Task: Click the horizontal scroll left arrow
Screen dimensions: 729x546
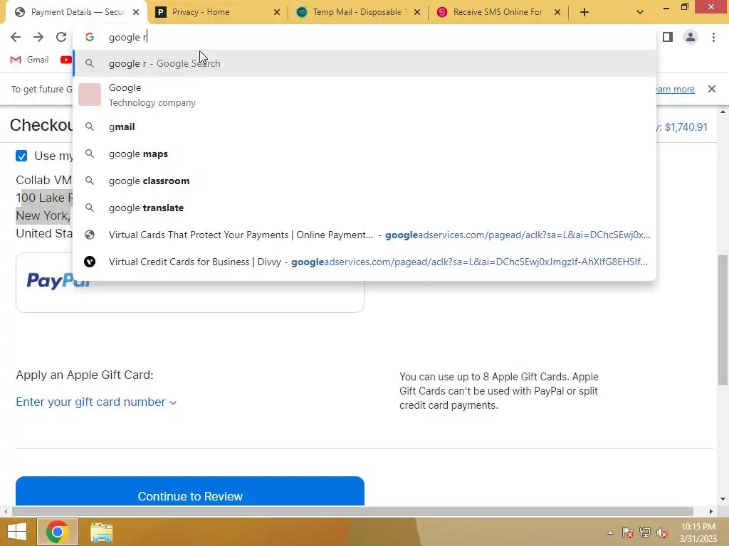Action: 5,511
